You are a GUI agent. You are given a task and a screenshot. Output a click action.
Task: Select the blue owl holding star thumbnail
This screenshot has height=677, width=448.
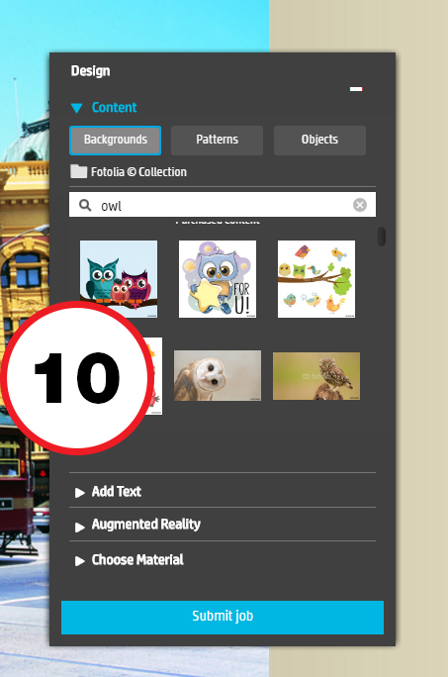[x=218, y=279]
